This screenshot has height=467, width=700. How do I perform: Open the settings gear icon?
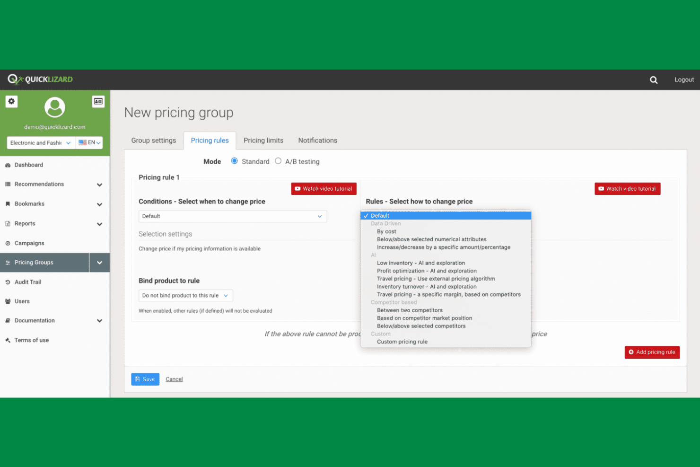point(11,101)
